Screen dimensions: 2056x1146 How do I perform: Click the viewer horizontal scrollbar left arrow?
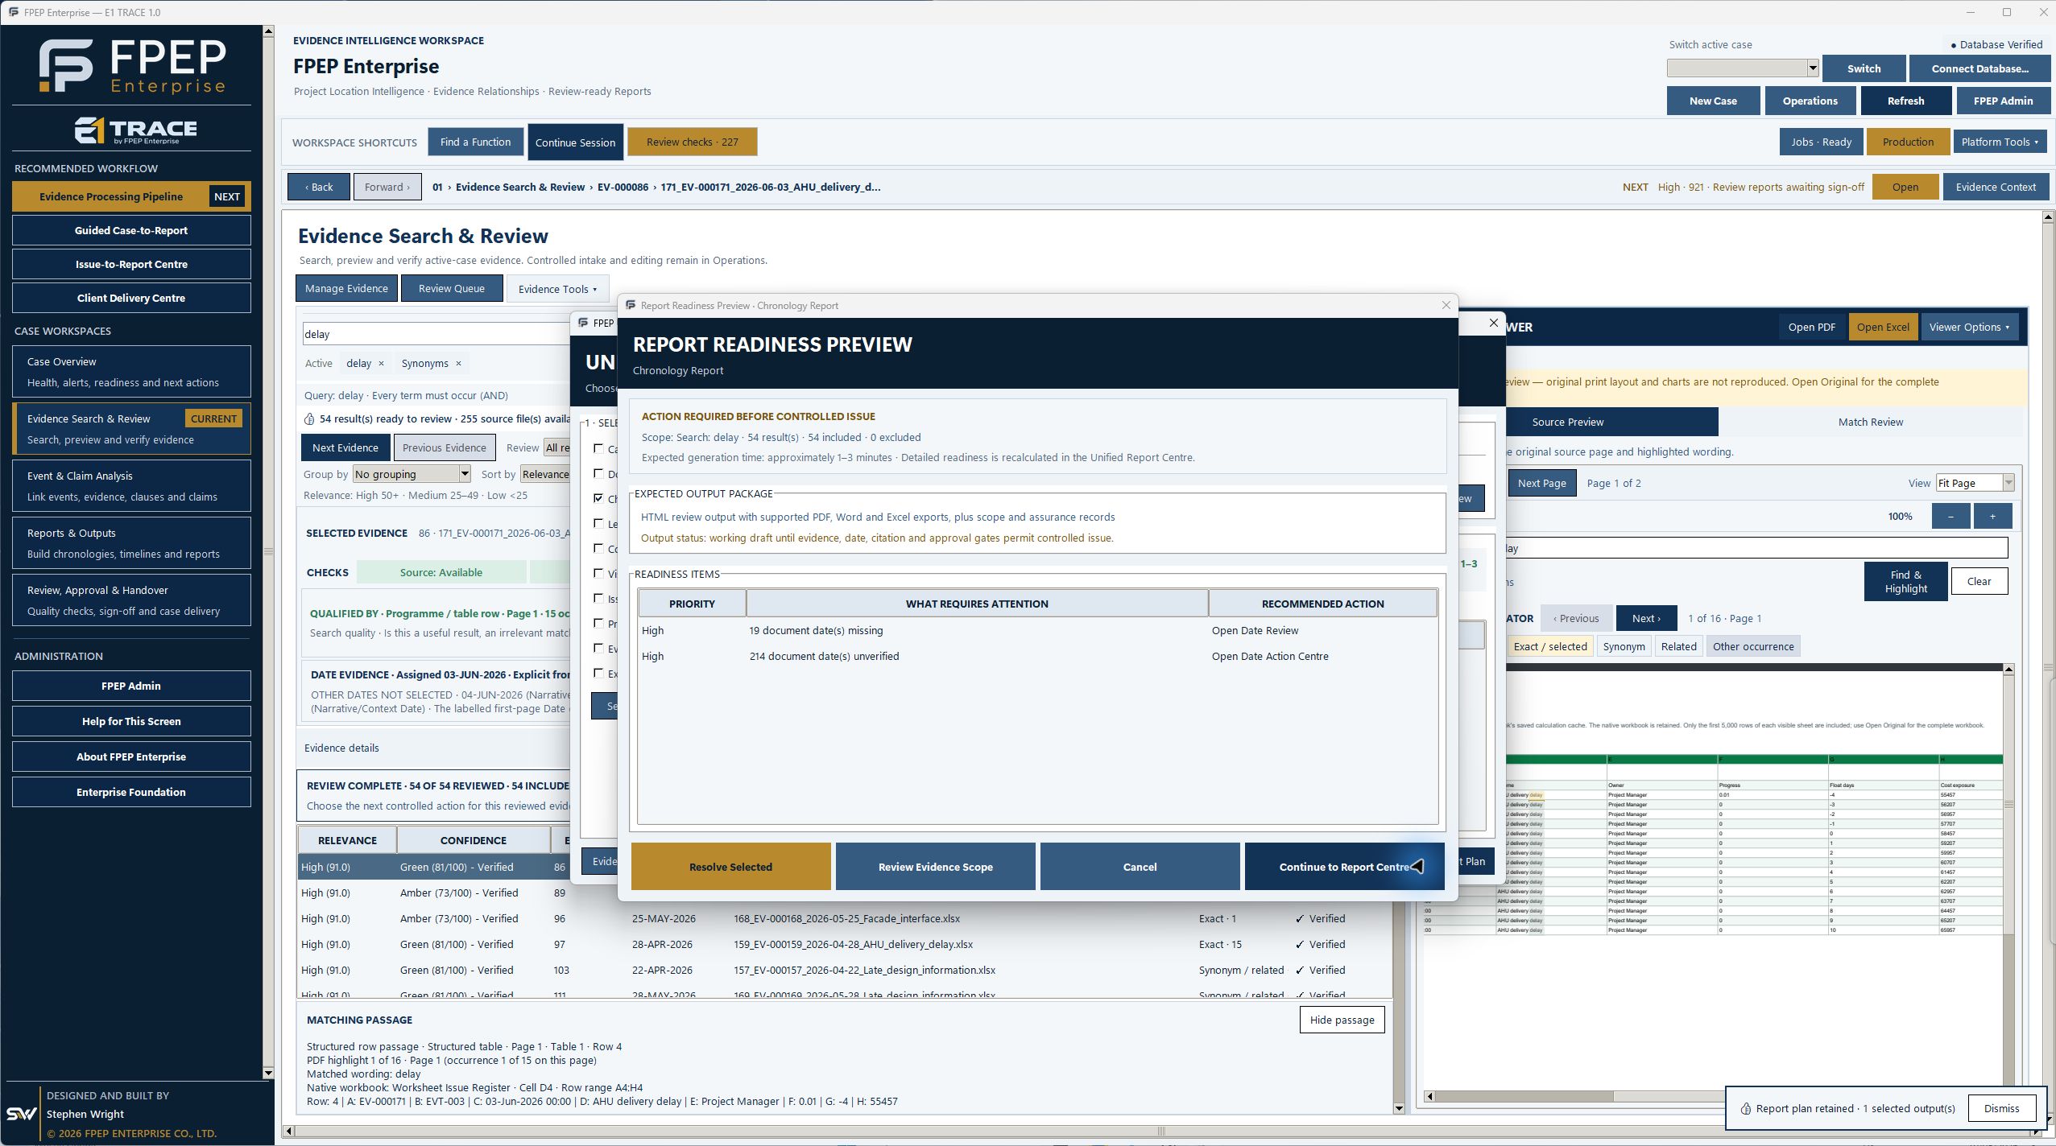pyautogui.click(x=1429, y=1095)
